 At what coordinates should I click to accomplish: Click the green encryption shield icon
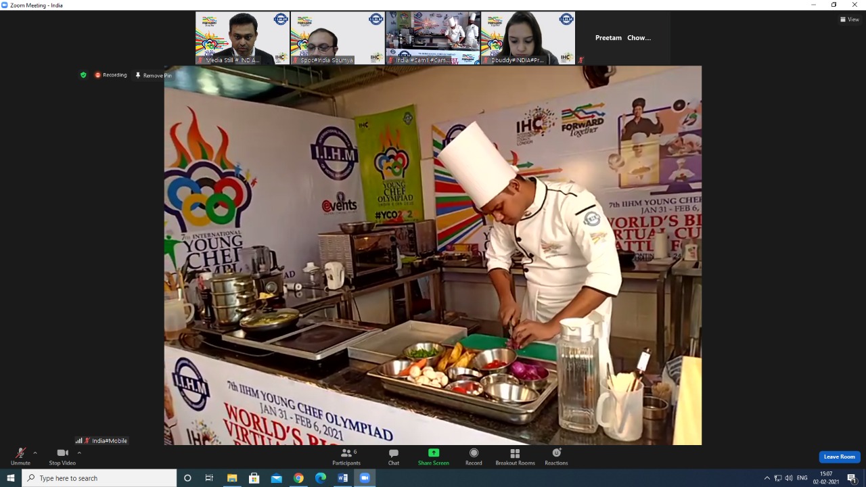click(x=83, y=75)
